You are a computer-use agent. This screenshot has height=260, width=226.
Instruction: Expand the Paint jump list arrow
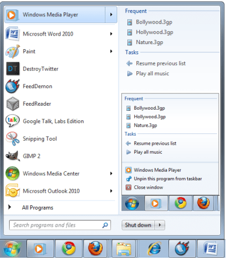click(x=111, y=51)
